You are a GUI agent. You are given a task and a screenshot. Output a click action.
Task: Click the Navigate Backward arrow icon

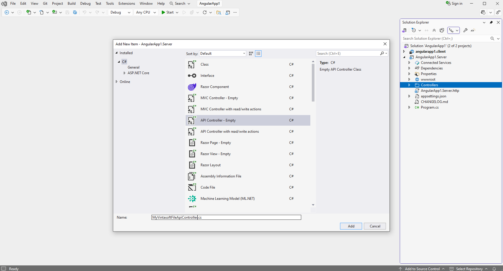pos(7,12)
